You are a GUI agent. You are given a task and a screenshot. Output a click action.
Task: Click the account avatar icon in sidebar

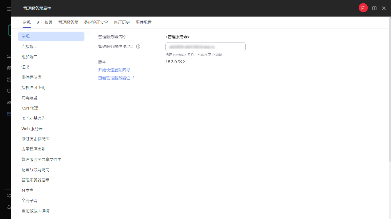pos(9,207)
